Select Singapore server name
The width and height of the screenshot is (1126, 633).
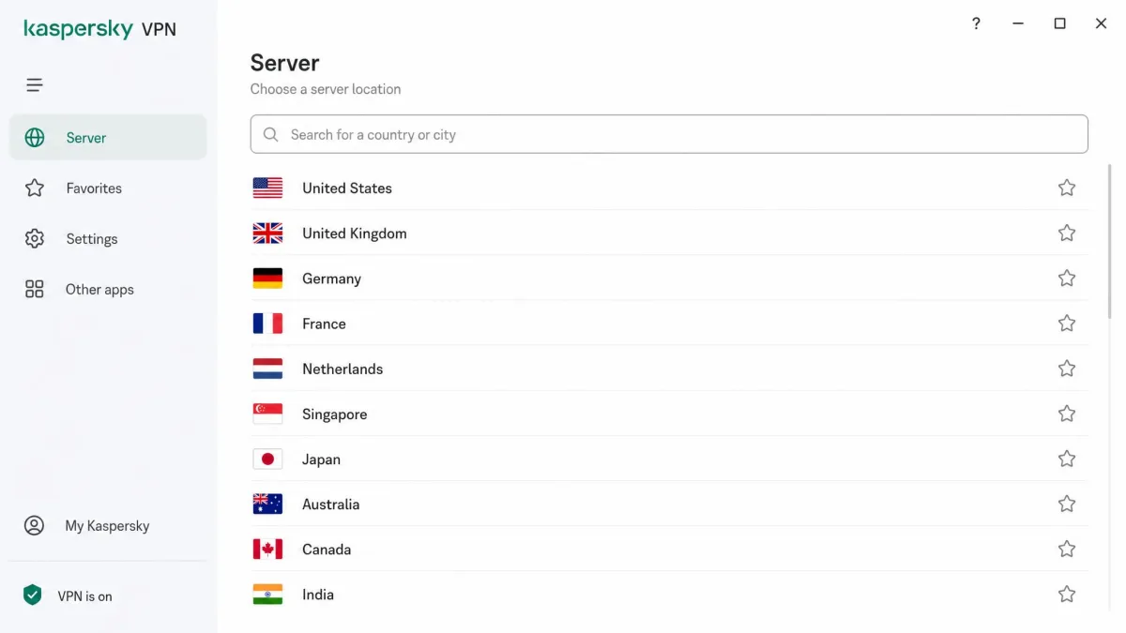(x=334, y=414)
